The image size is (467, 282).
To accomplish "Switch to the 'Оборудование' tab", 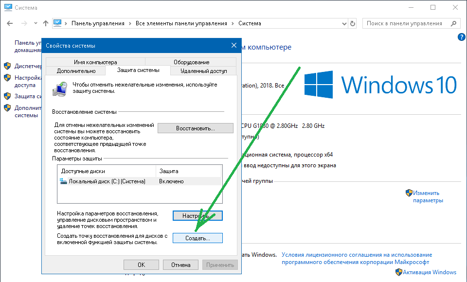I will pyautogui.click(x=191, y=62).
